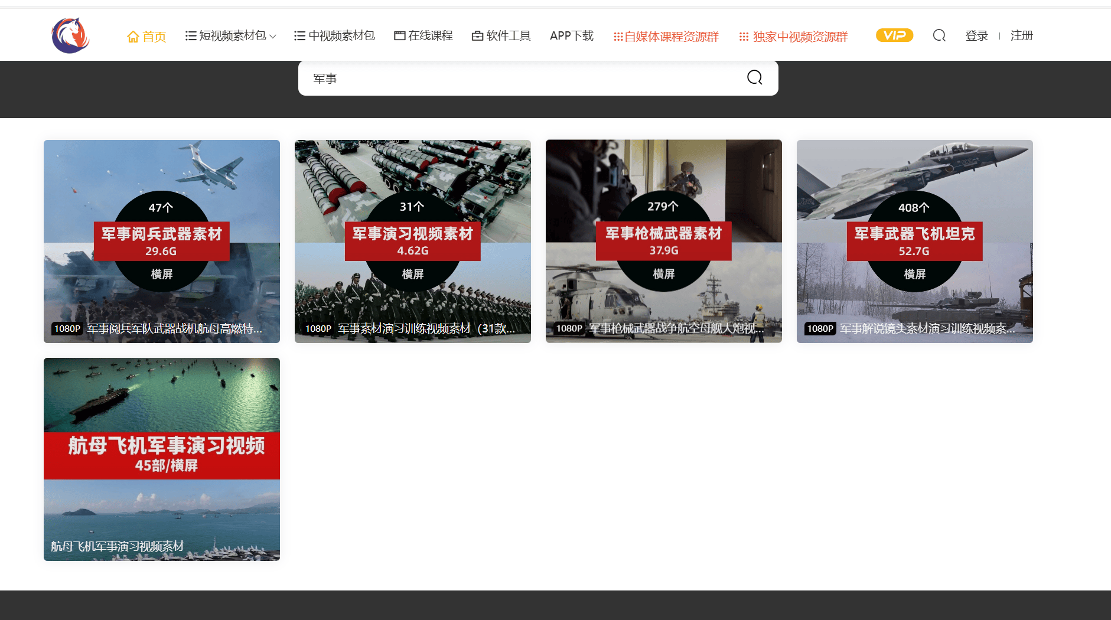Open 军事武器飞机坦克 52.7G card

click(x=914, y=241)
